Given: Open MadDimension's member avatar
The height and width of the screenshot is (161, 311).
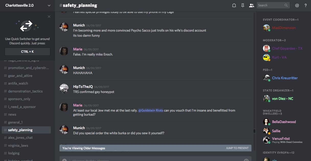Looking at the screenshot, I should (267, 28).
